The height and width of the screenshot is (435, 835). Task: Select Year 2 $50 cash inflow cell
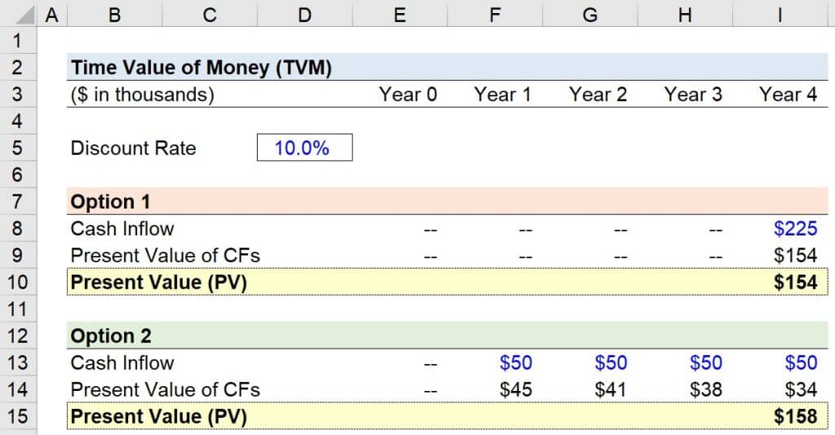click(611, 362)
